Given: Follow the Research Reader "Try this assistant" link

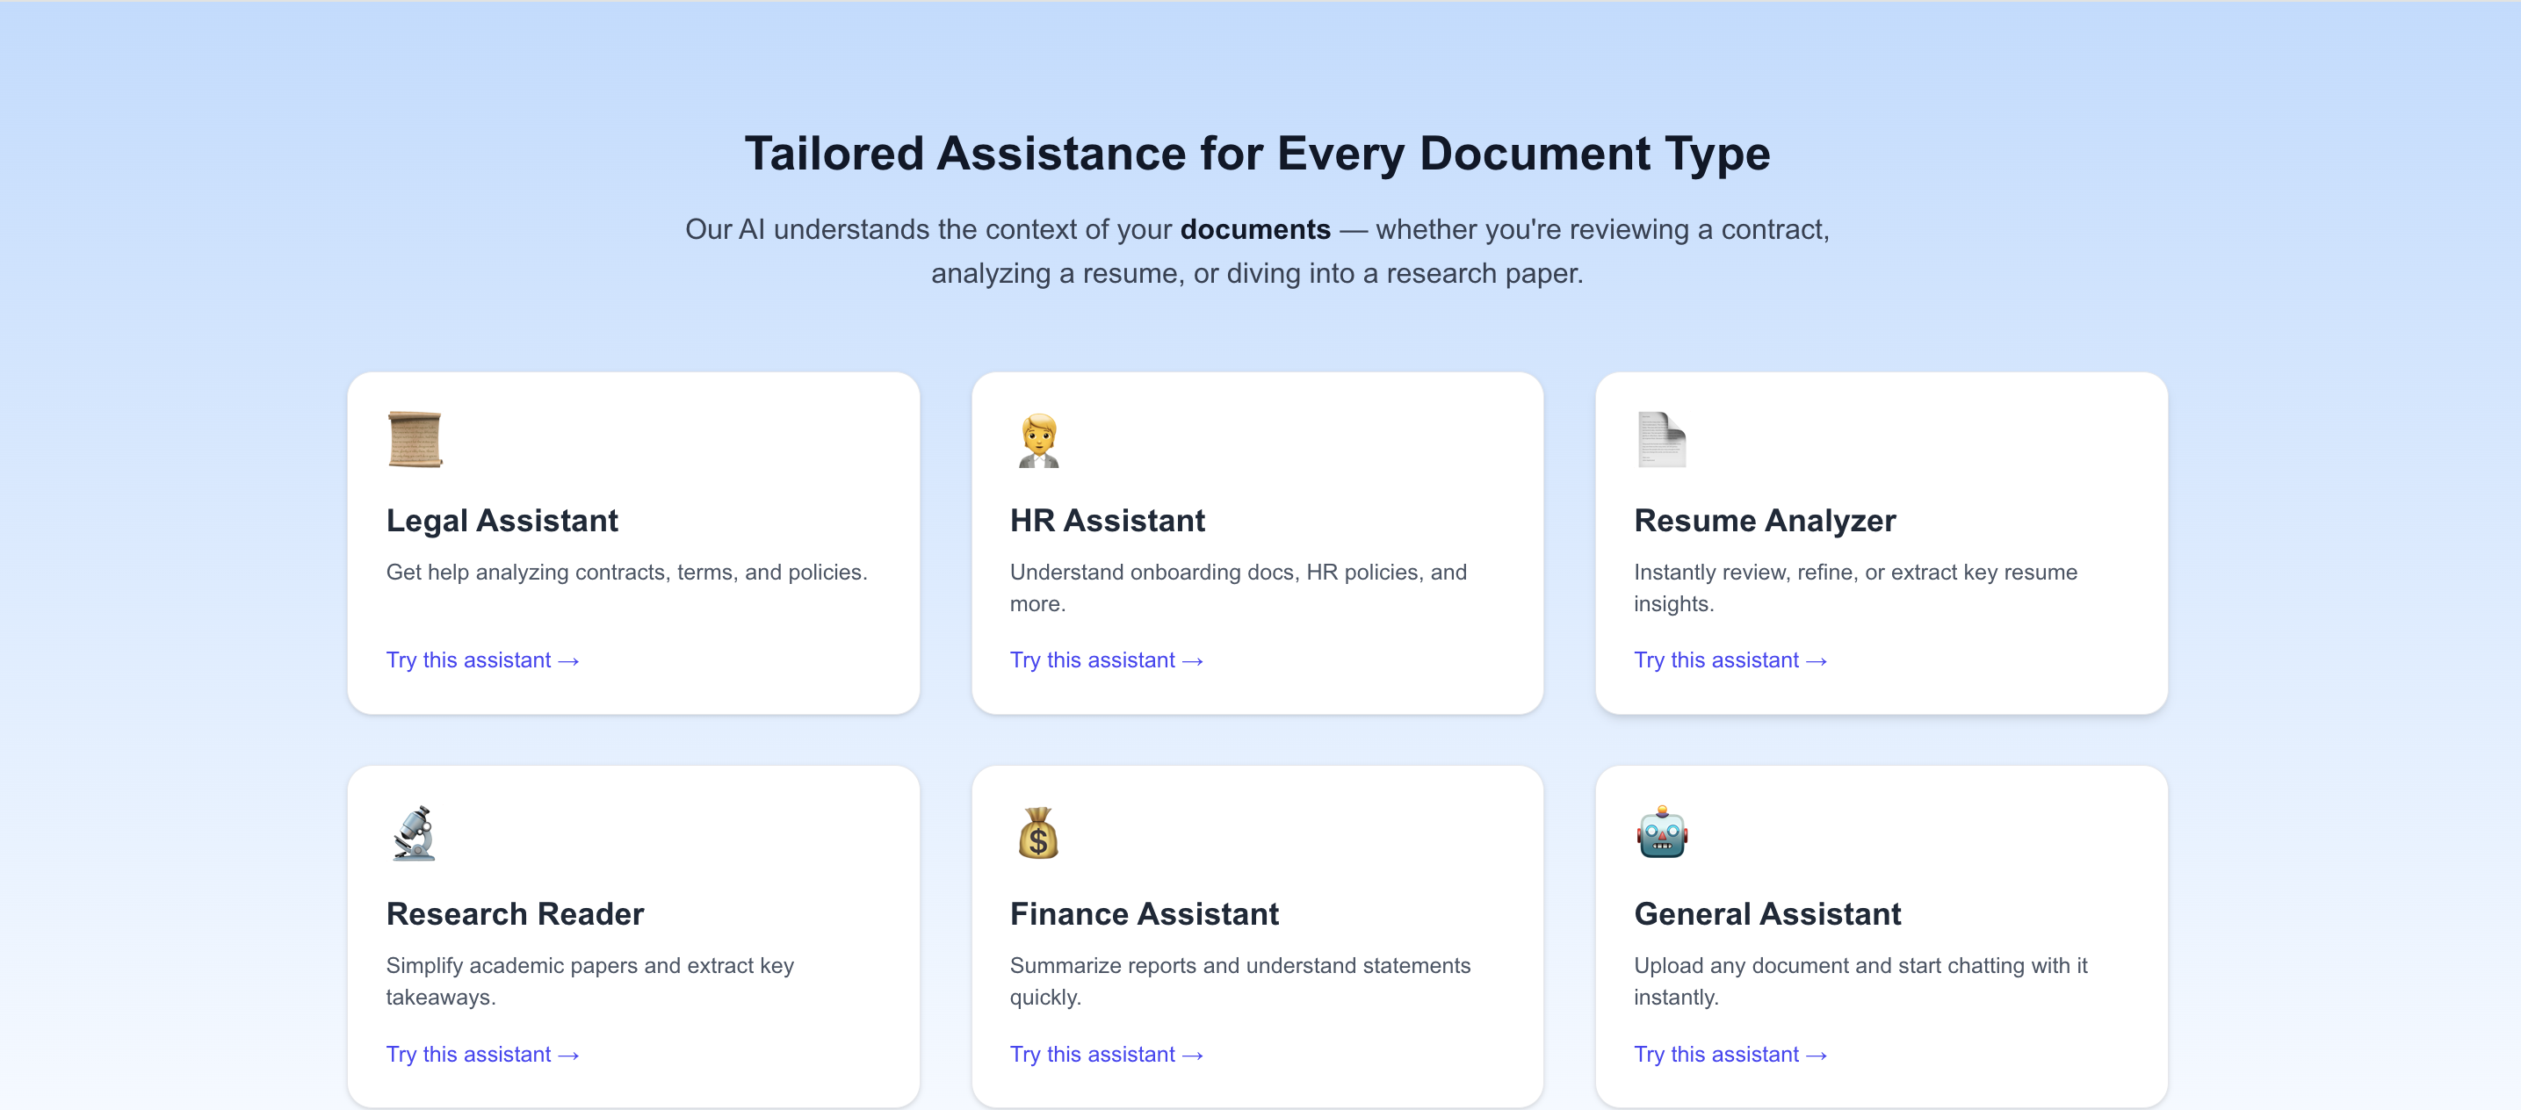Looking at the screenshot, I should 482,1055.
